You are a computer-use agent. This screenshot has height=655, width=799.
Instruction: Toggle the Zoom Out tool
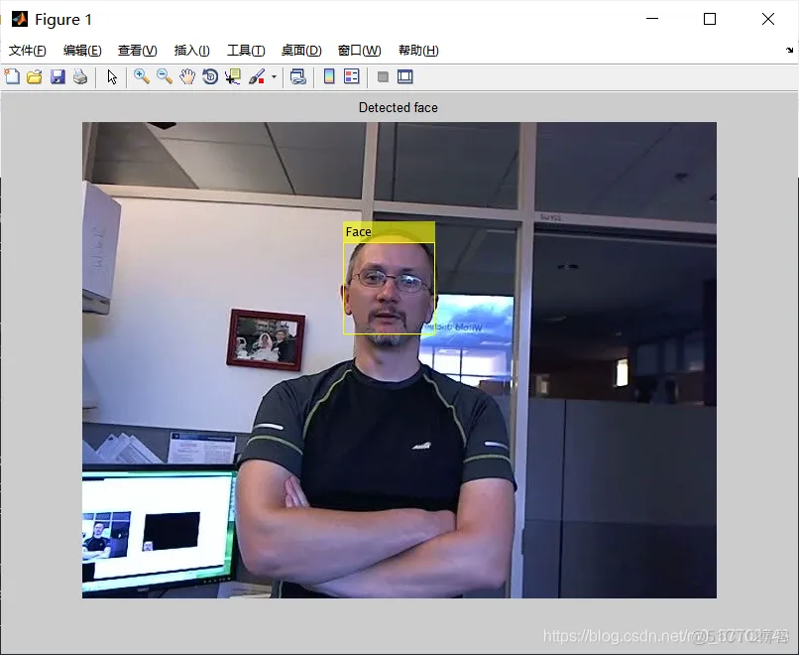tap(164, 76)
